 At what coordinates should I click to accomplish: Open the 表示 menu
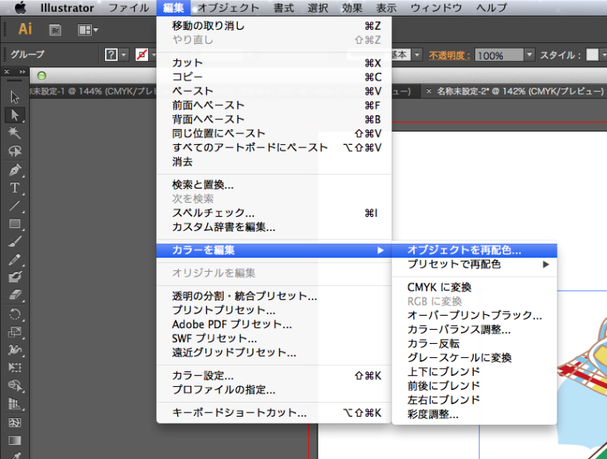pos(386,8)
